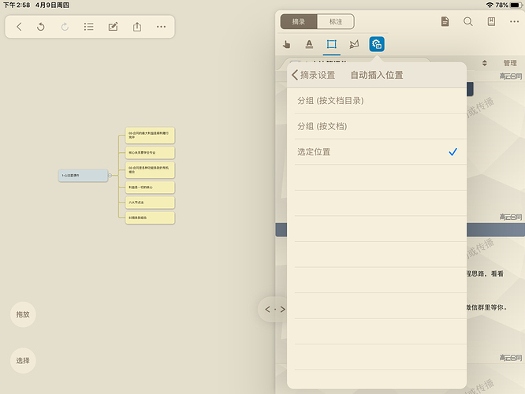Tap the Wi-Fi status icon
This screenshot has height=394, width=525.
coord(490,5)
